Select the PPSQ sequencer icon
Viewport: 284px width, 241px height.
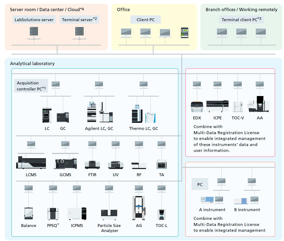[53, 214]
